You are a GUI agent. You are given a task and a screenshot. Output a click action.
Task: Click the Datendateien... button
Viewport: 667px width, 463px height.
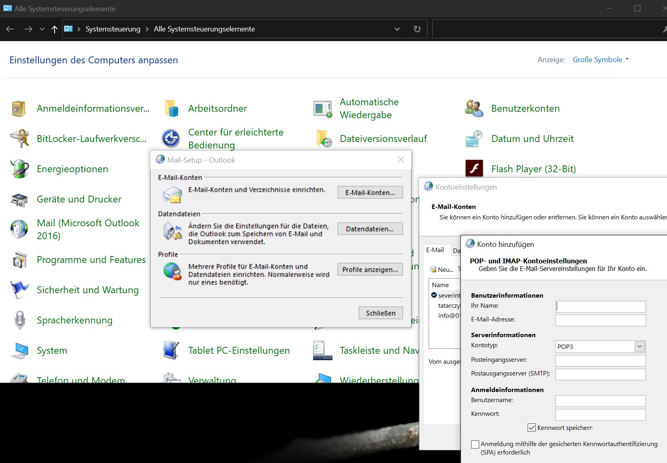click(370, 229)
